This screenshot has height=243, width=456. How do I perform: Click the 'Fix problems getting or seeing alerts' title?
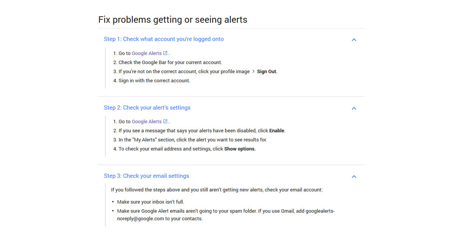[172, 20]
